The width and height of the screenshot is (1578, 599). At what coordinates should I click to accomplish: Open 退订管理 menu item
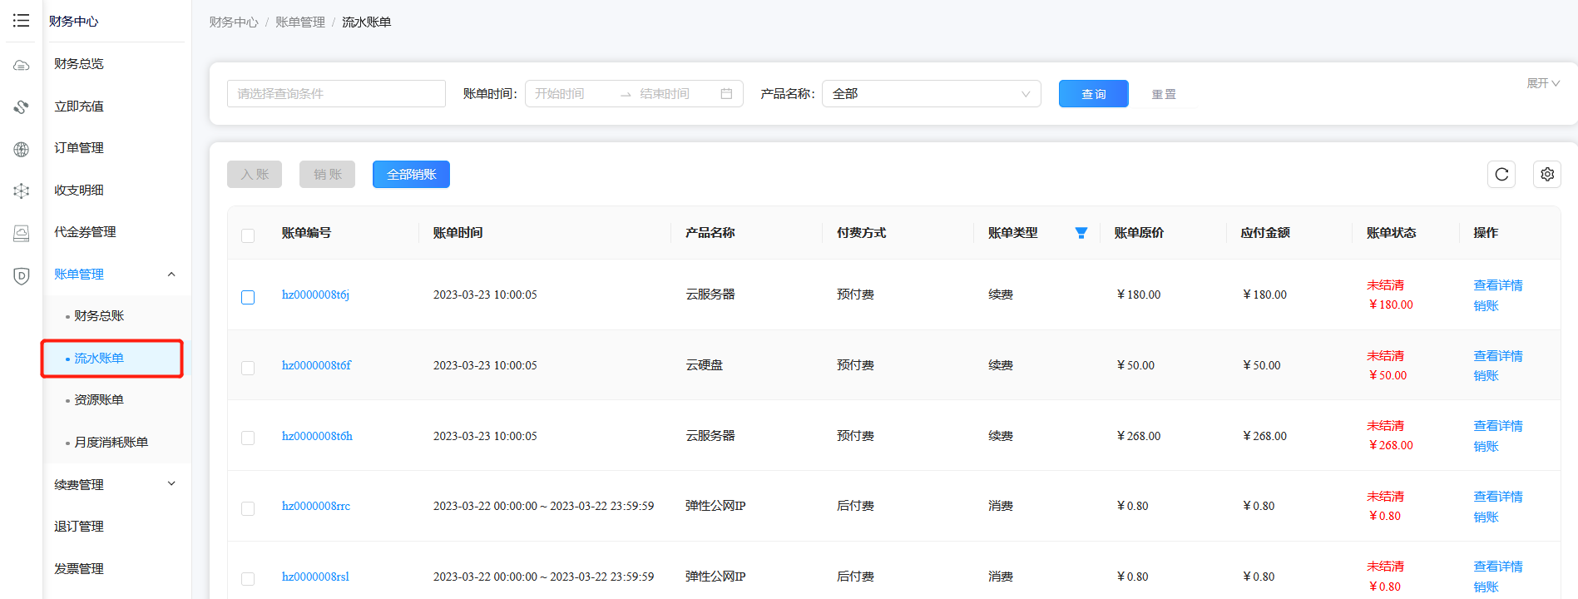click(79, 527)
